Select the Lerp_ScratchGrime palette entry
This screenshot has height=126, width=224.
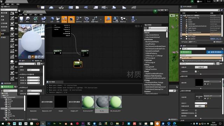pyautogui.click(x=152, y=35)
